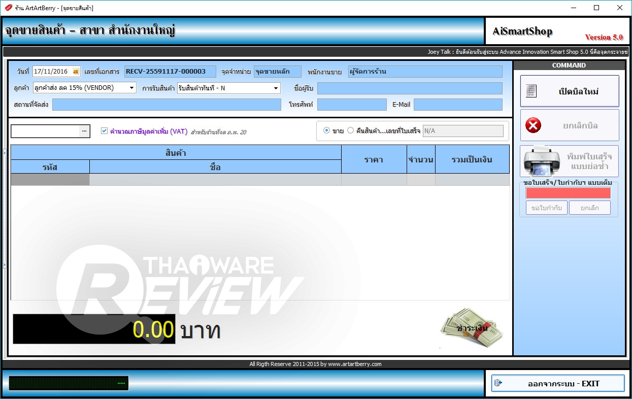Click the สถานที่จัดส่ง delivery address field
632x399 pixels.
pos(167,105)
